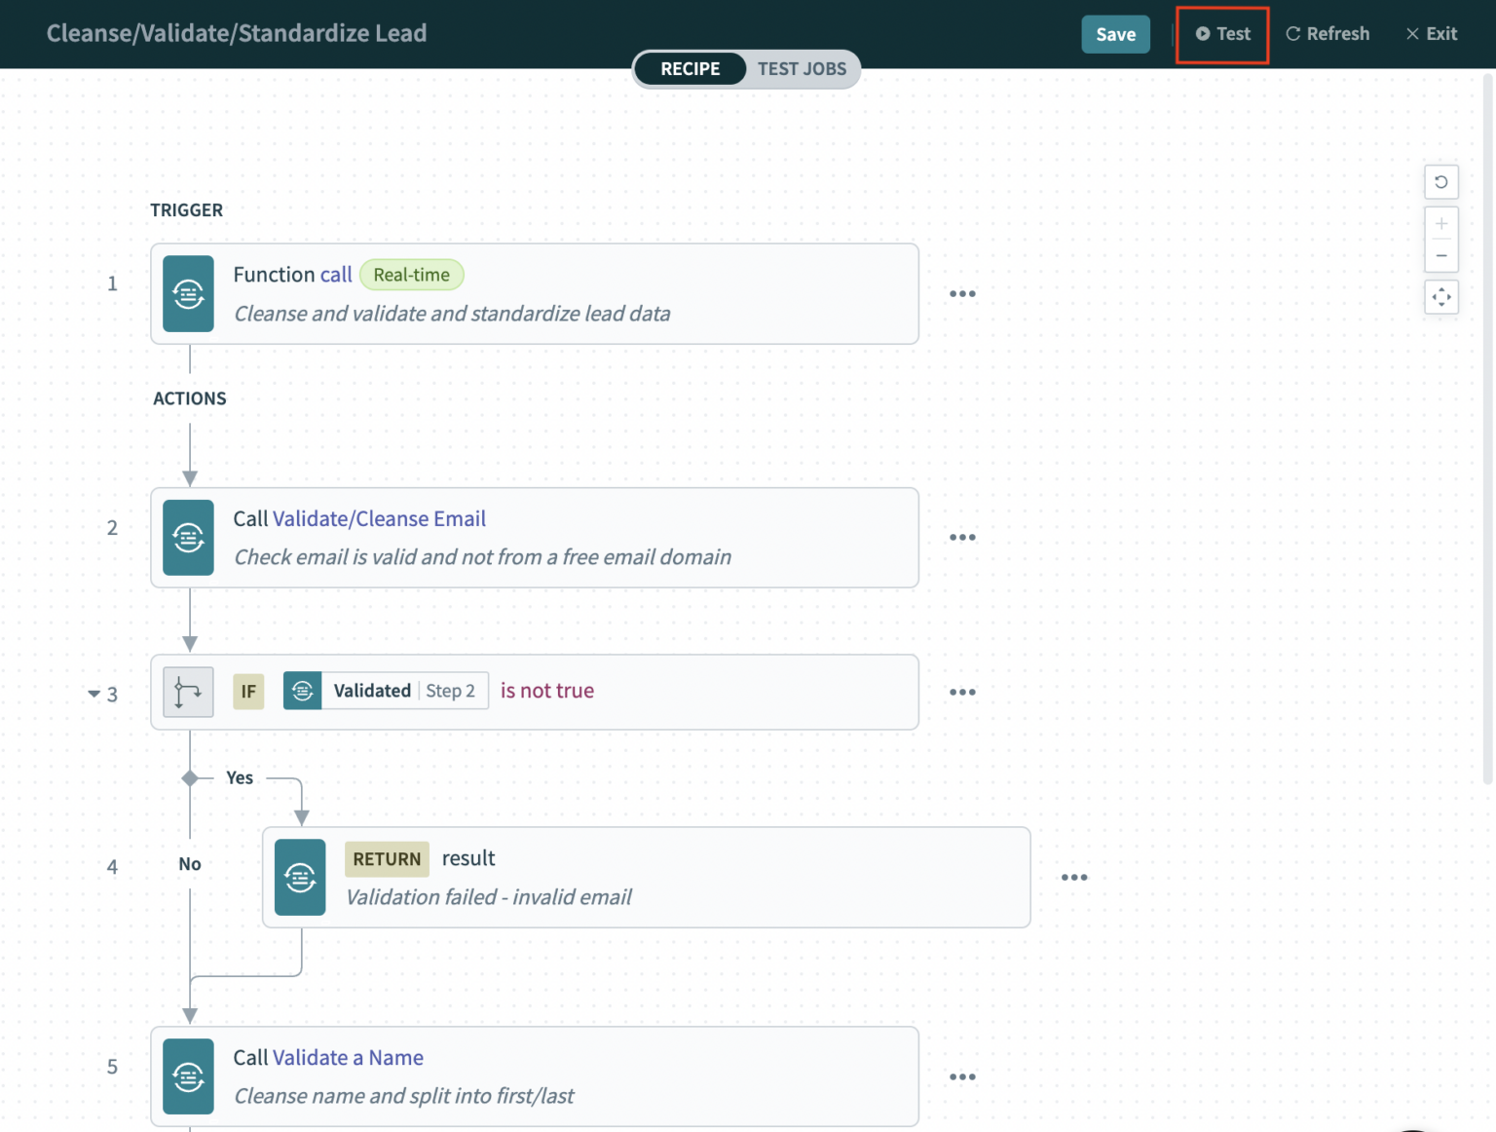Switch to the TEST JOBS tab
The image size is (1496, 1132).
(802, 68)
